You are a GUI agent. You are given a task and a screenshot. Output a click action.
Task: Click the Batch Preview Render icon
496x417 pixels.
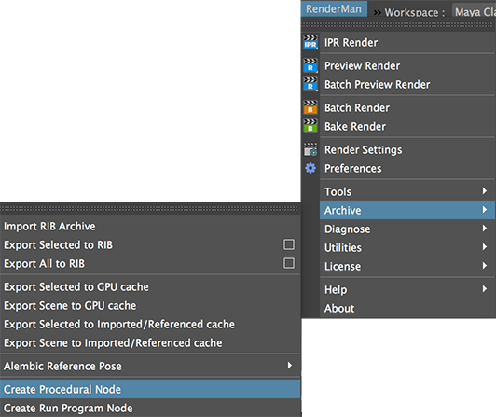point(310,84)
